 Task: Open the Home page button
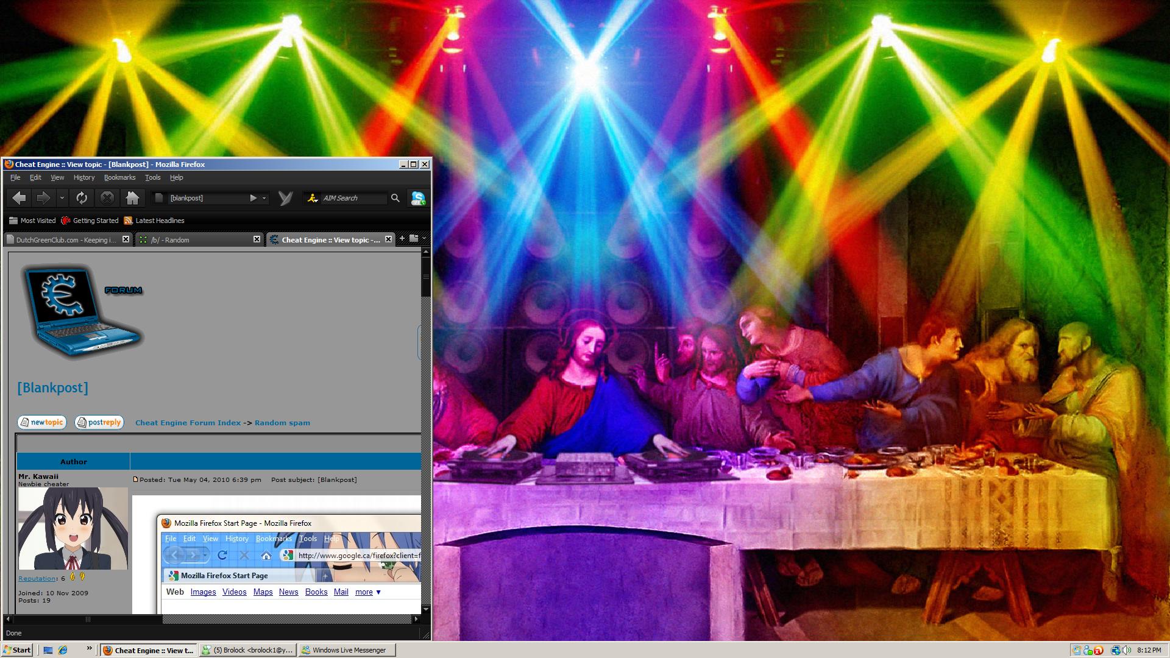pos(132,198)
